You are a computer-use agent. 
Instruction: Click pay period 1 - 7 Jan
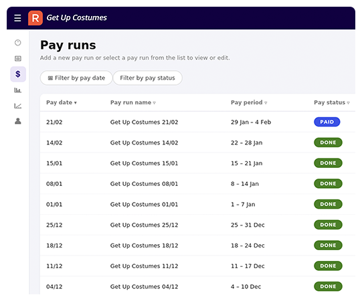click(243, 204)
